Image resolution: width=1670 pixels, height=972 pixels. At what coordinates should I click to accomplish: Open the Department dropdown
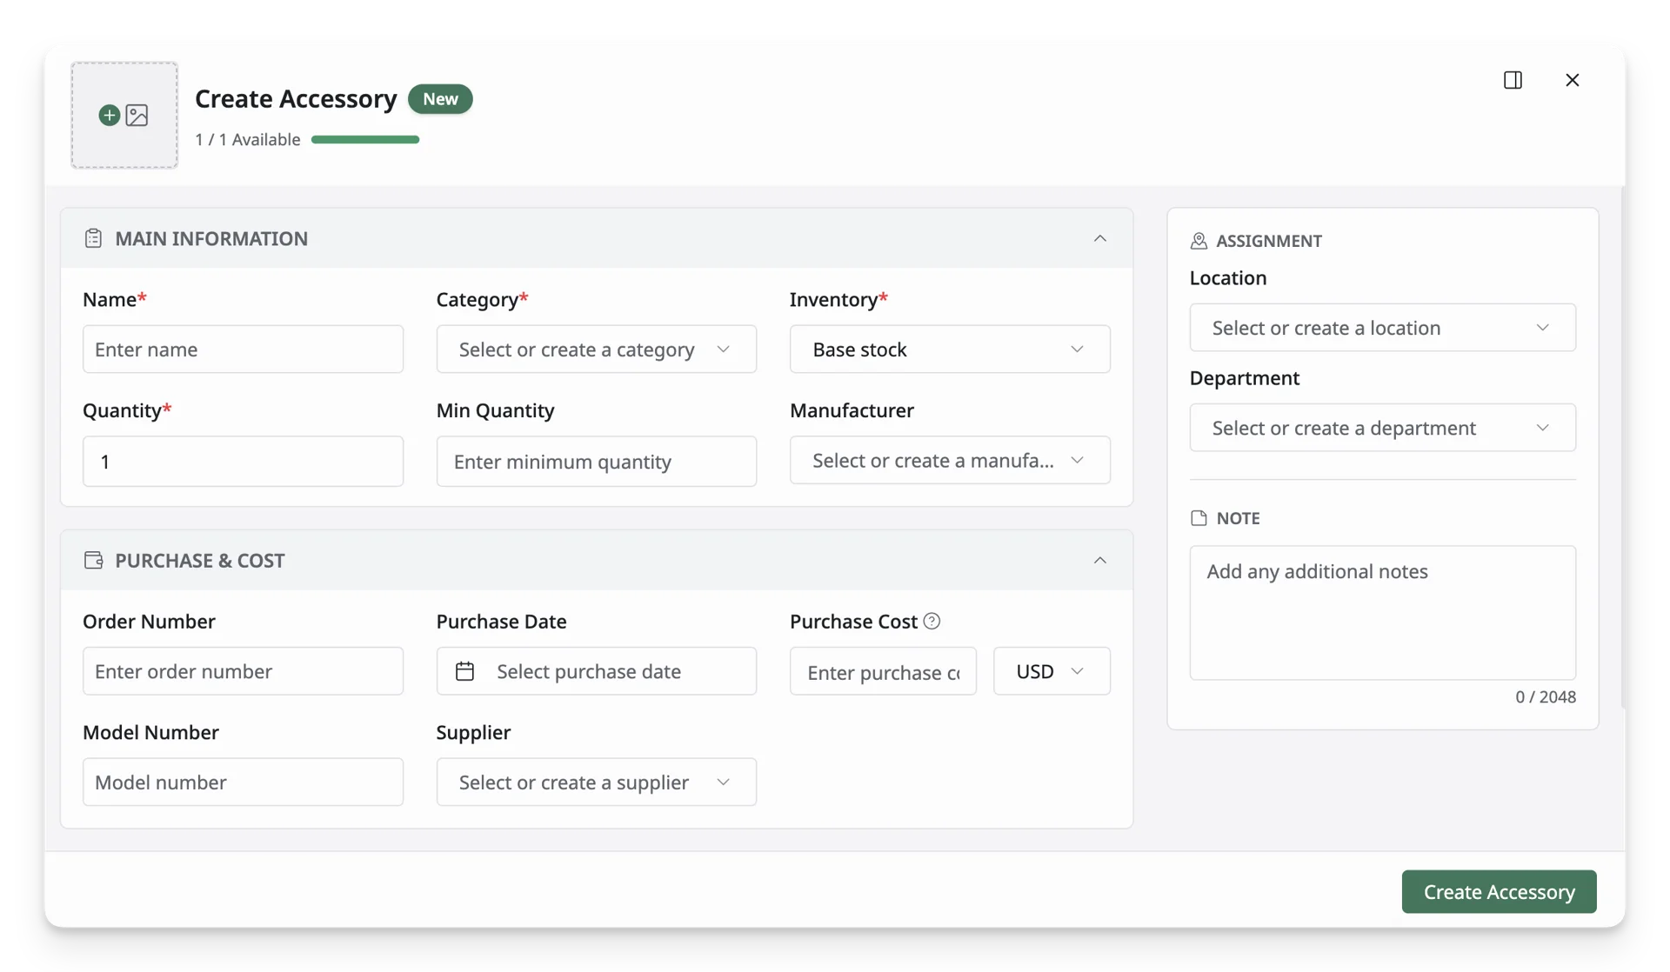(1382, 428)
